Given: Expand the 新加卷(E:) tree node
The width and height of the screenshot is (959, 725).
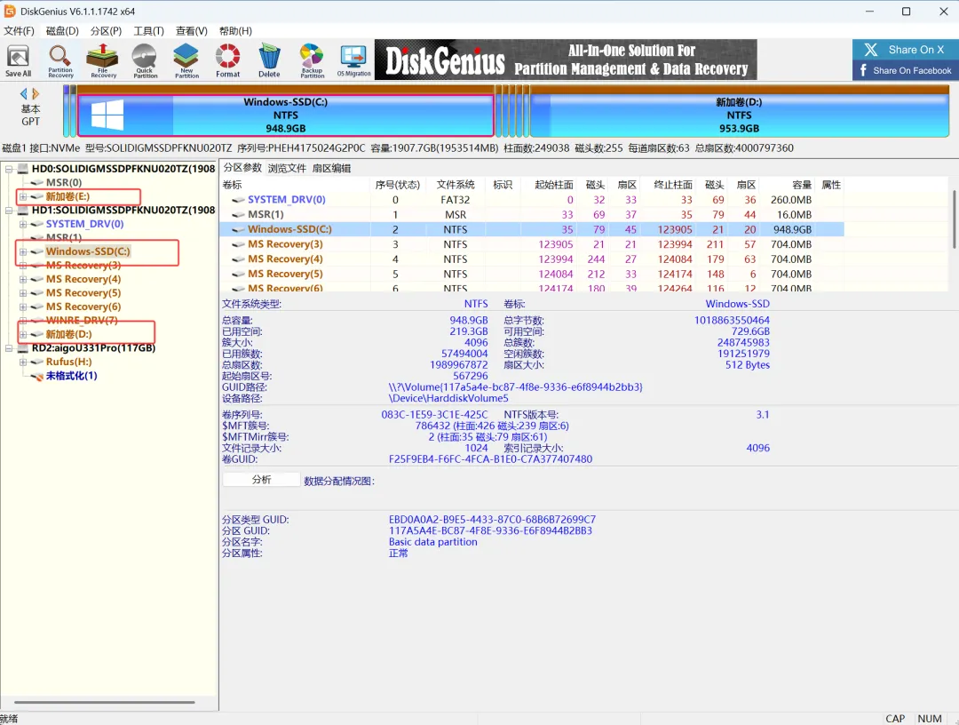Looking at the screenshot, I should 22,196.
